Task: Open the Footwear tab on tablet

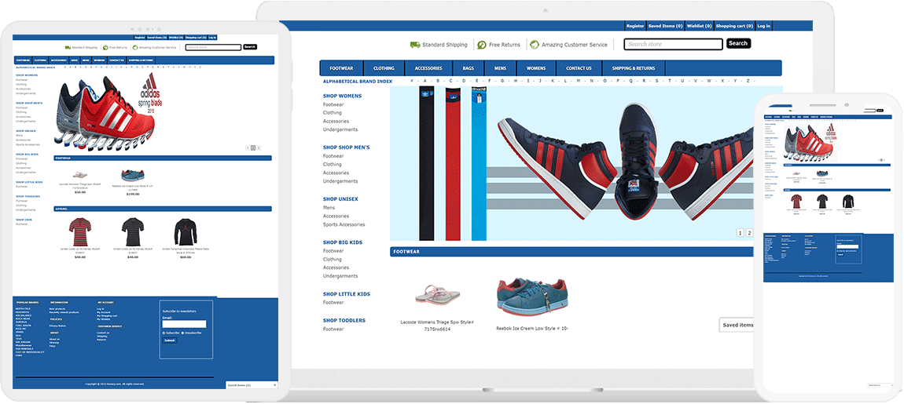Action: pos(23,60)
